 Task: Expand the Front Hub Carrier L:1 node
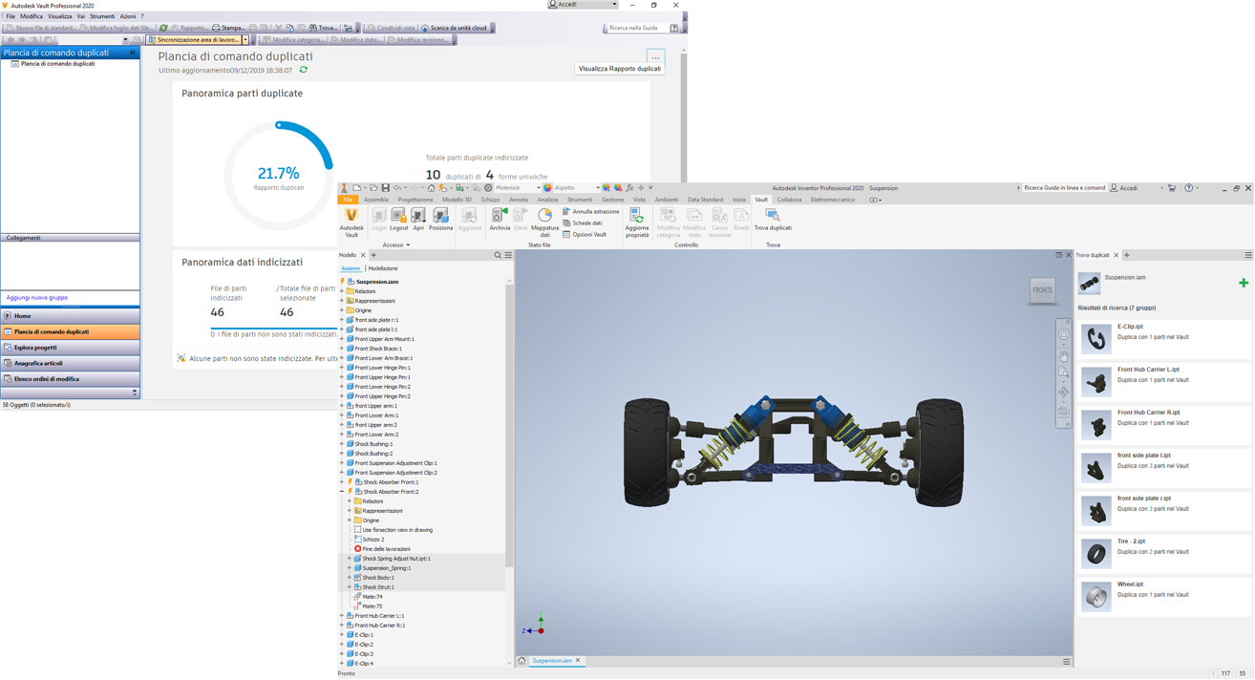pyautogui.click(x=342, y=616)
